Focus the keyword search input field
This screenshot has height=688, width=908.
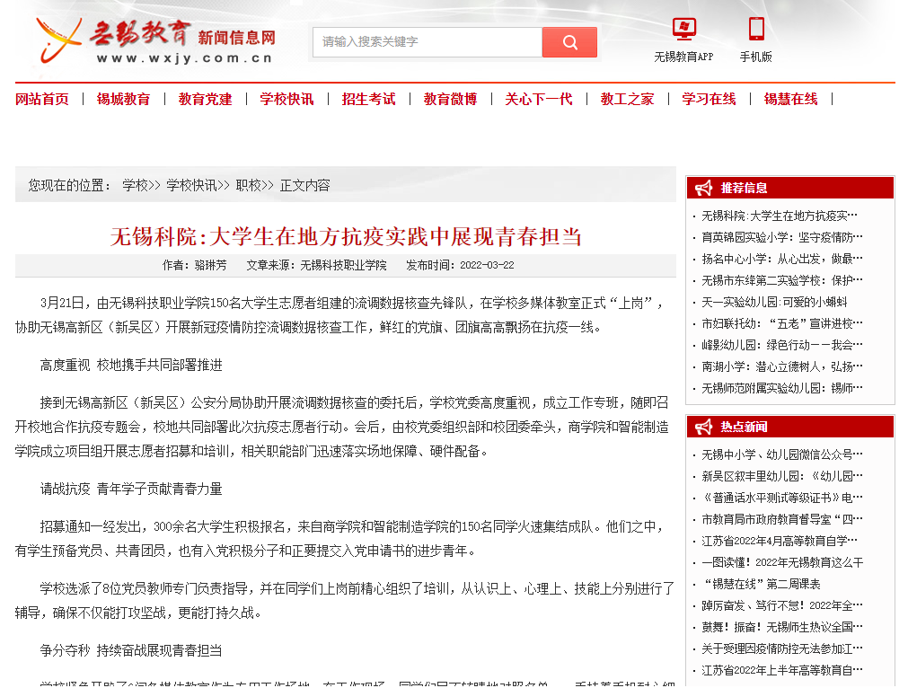428,42
